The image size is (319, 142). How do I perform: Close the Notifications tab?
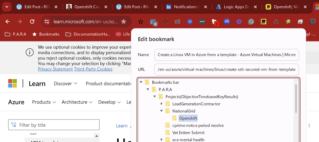tap(206, 7)
